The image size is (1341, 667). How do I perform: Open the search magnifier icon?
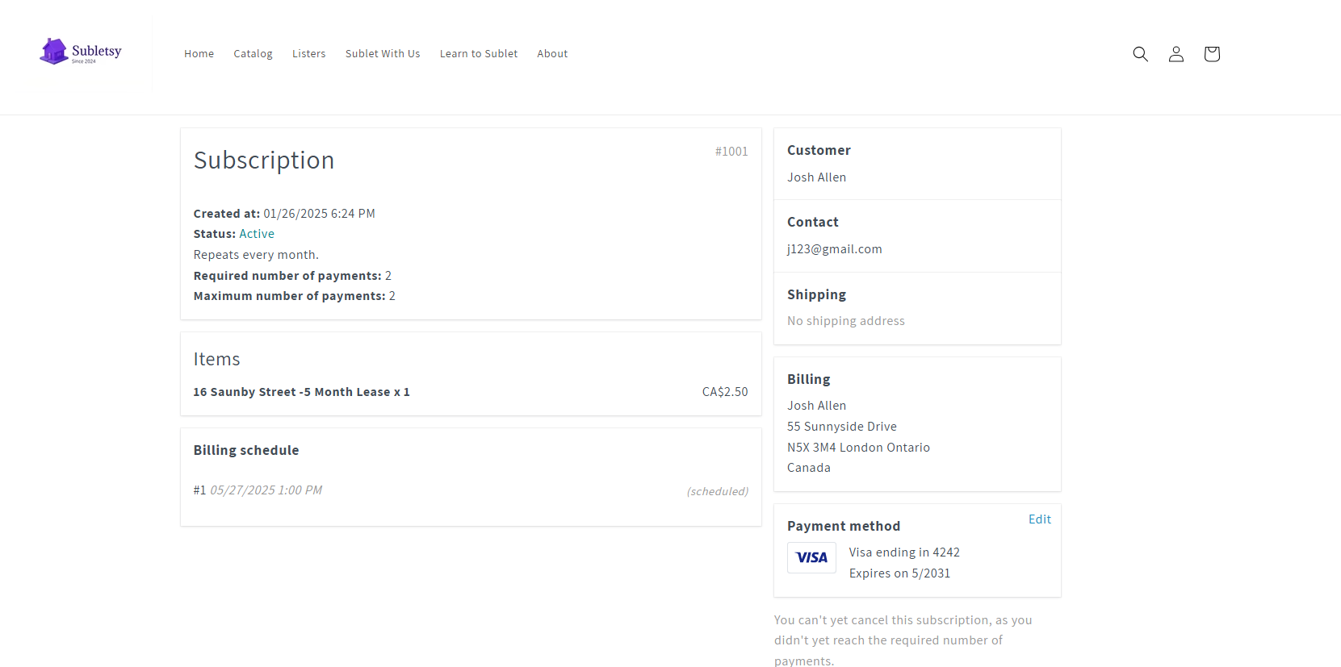[1140, 54]
